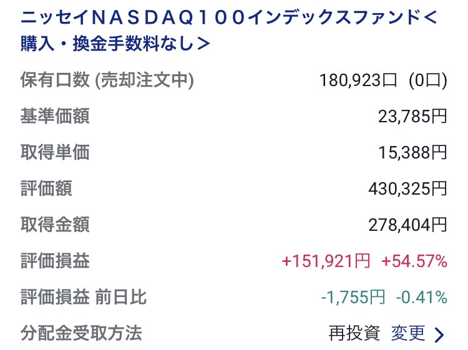Click the -0.41% daily change percentage

tap(421, 298)
